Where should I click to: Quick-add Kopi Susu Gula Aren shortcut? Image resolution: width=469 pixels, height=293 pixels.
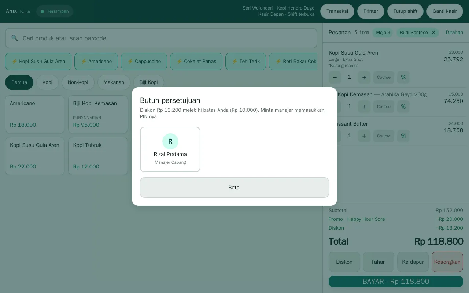click(38, 62)
